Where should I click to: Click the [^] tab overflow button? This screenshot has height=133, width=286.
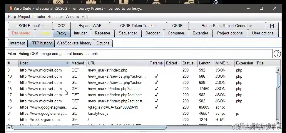coord(272,26)
